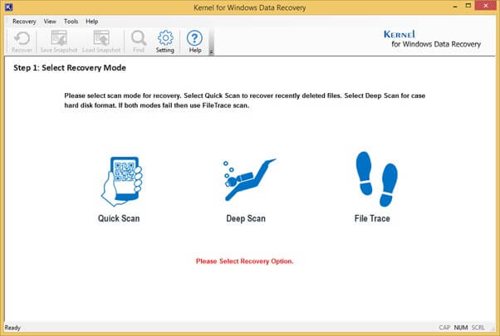Image resolution: width=500 pixels, height=336 pixels.
Task: Select the Deep Scan diver icon
Action: (x=249, y=180)
